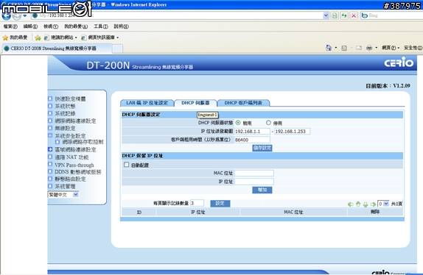Click the compatibility view icon
423x275 pixels.
pyautogui.click(x=335, y=15)
